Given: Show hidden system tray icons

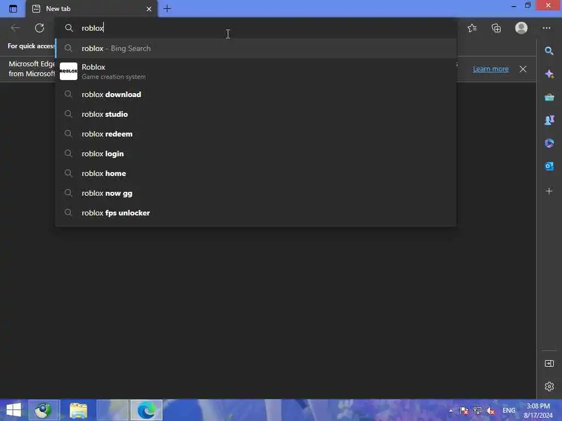Looking at the screenshot, I should [451, 411].
